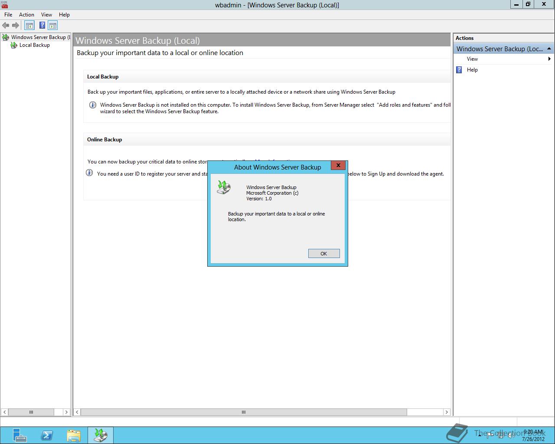Click the Help toolbar icon
Screen dimensions: 555x444
42,25
